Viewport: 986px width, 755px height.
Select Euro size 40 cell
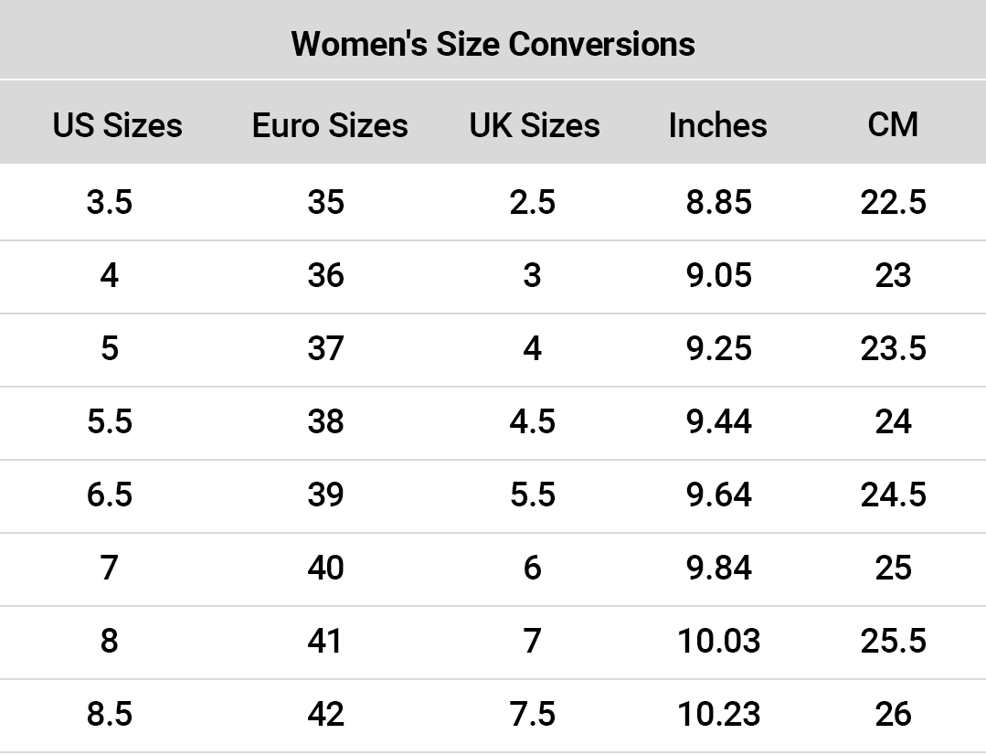[x=326, y=568]
